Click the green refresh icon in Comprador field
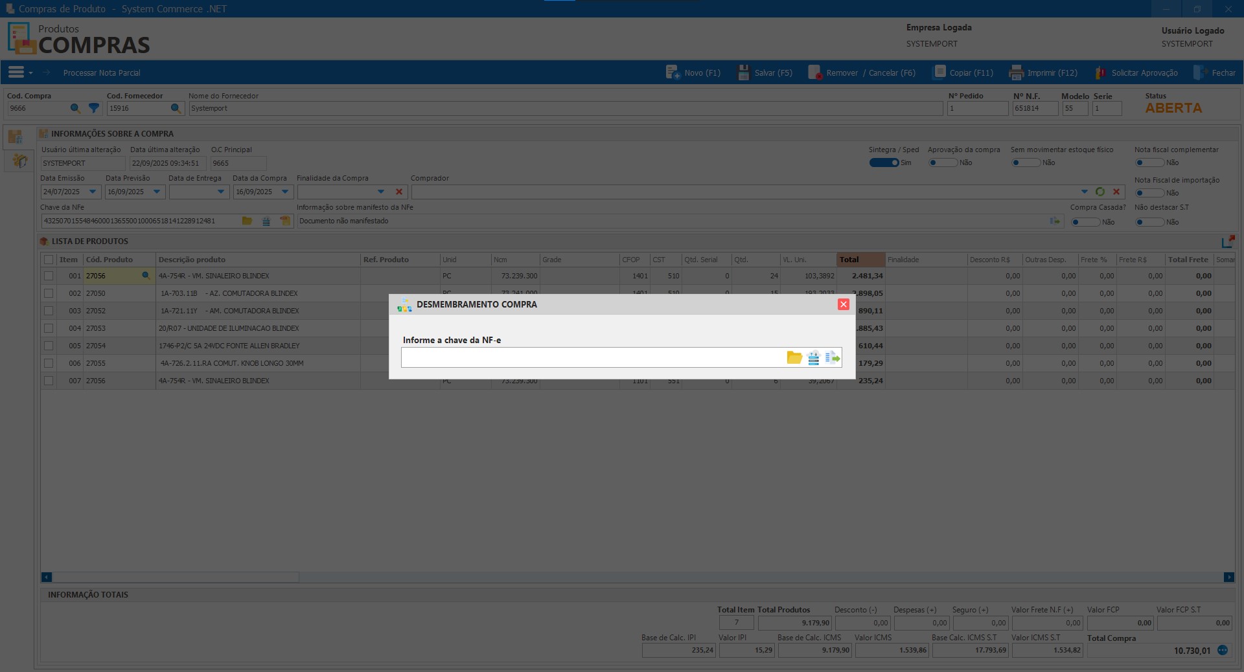Screen dimensions: 1244x672 coord(1100,192)
